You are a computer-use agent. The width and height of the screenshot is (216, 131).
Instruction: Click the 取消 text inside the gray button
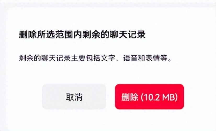(74, 97)
